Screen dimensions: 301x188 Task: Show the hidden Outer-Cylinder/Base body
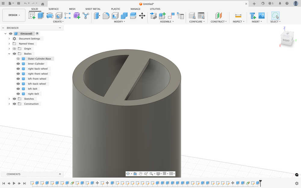(18, 59)
